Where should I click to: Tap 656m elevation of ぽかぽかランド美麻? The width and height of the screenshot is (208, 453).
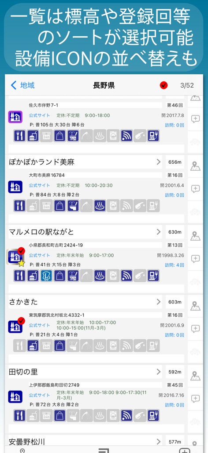(x=175, y=162)
